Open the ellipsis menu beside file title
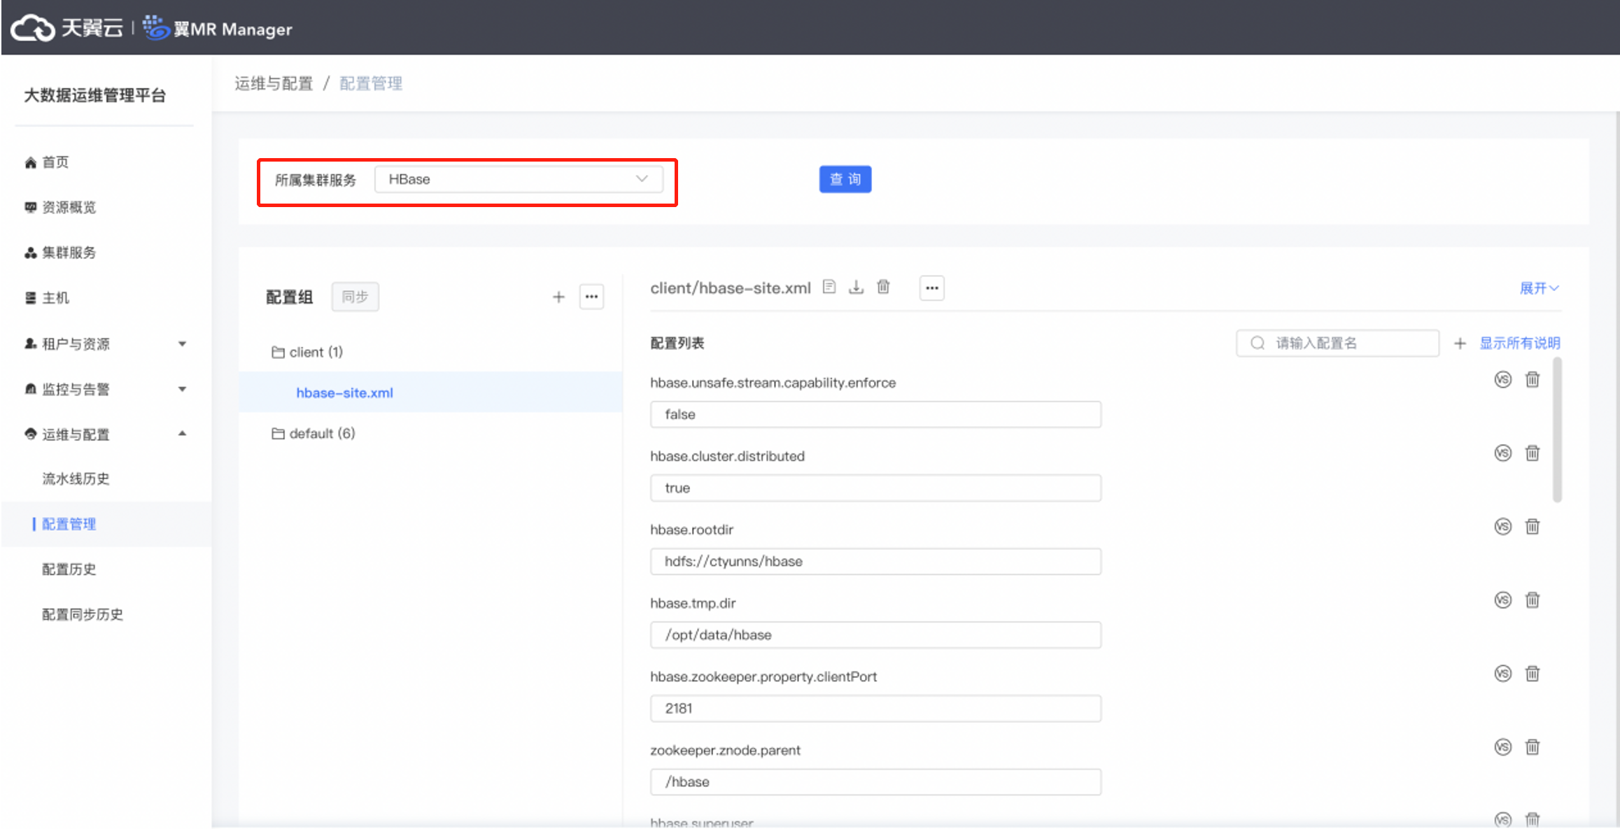Screen dimensions: 1620x829 931,288
